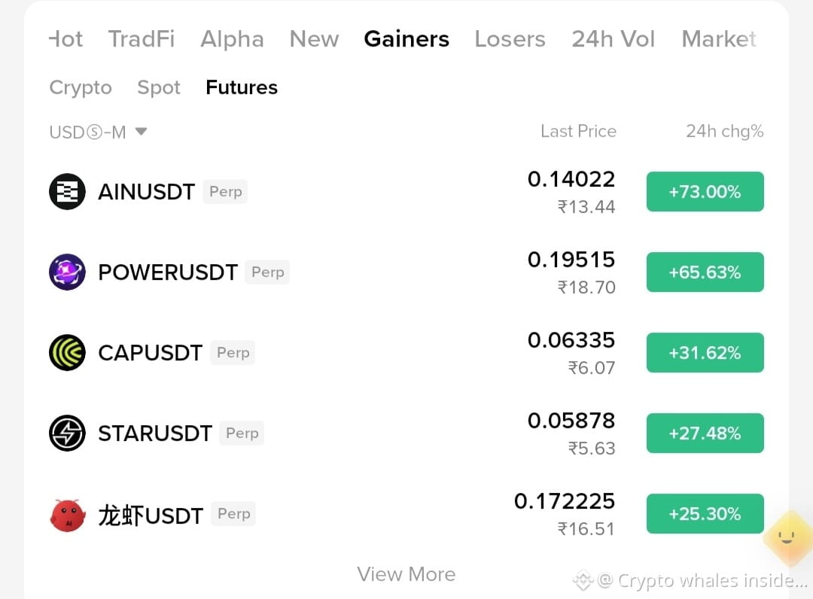Click the Binance watermark logo icon
Image resolution: width=813 pixels, height=599 pixels.
(x=583, y=580)
